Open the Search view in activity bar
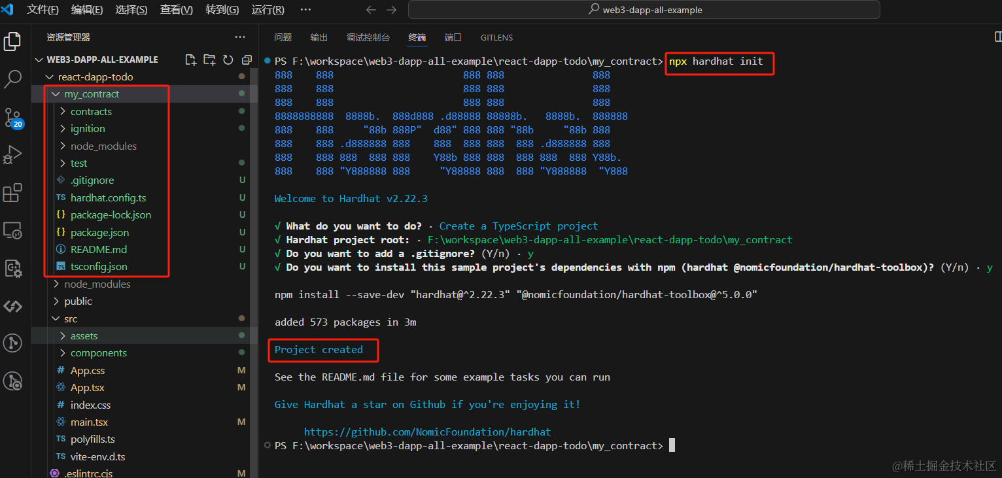This screenshot has height=478, width=1002. [12, 80]
